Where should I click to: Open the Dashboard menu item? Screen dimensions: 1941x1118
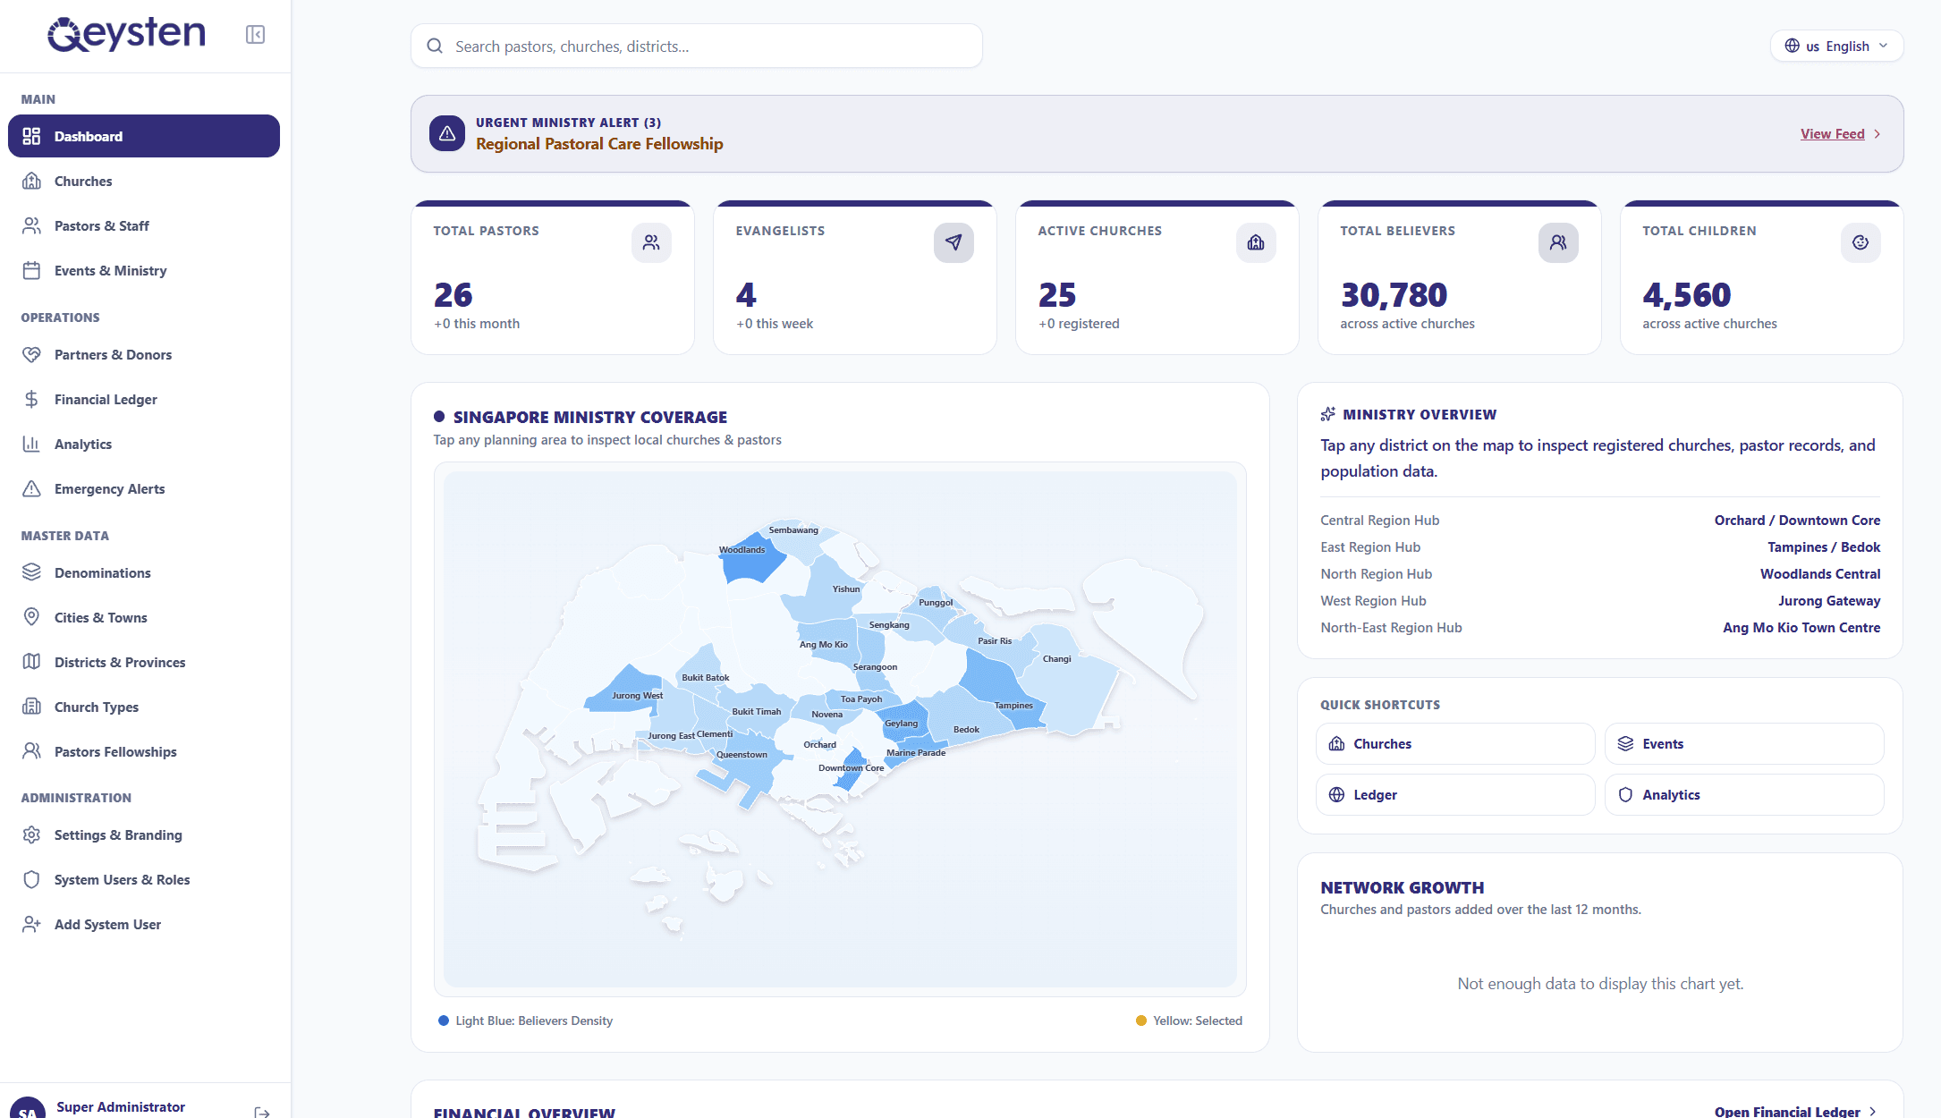pyautogui.click(x=144, y=136)
